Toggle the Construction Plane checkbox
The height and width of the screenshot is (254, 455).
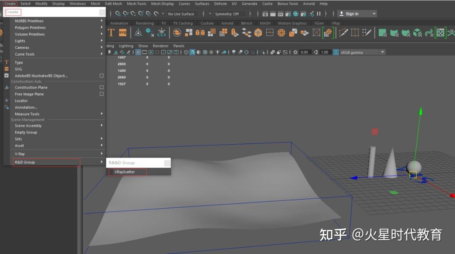pyautogui.click(x=101, y=87)
